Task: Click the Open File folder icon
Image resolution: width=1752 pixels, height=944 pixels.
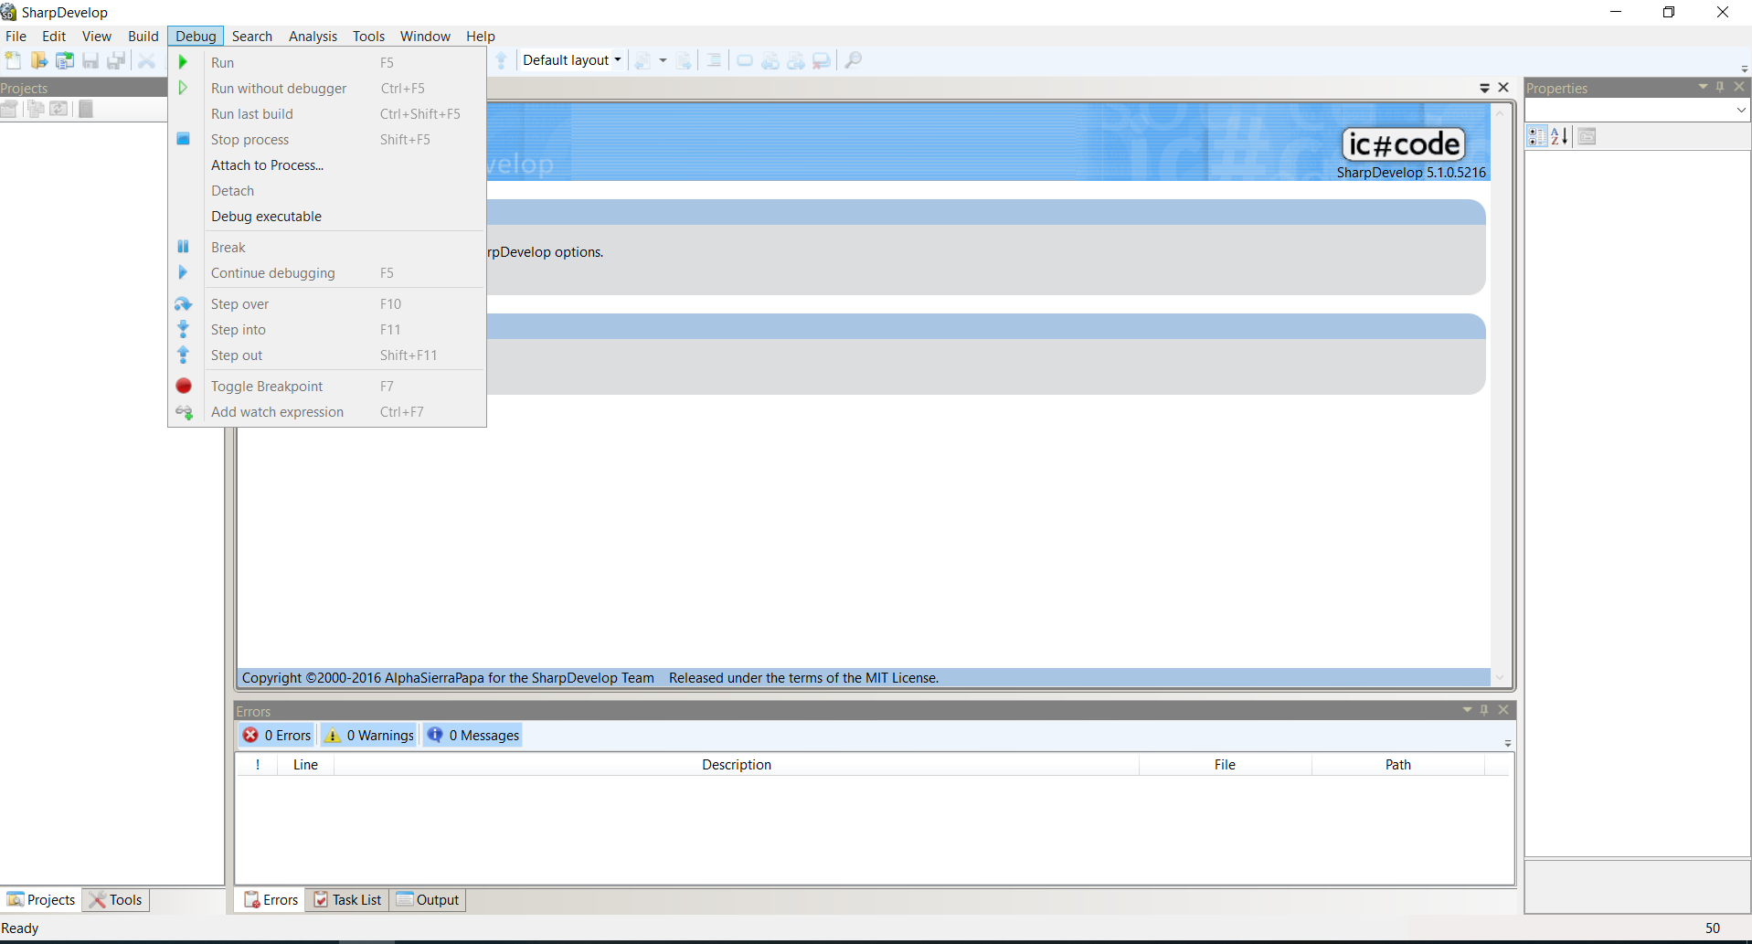Action: coord(38,60)
